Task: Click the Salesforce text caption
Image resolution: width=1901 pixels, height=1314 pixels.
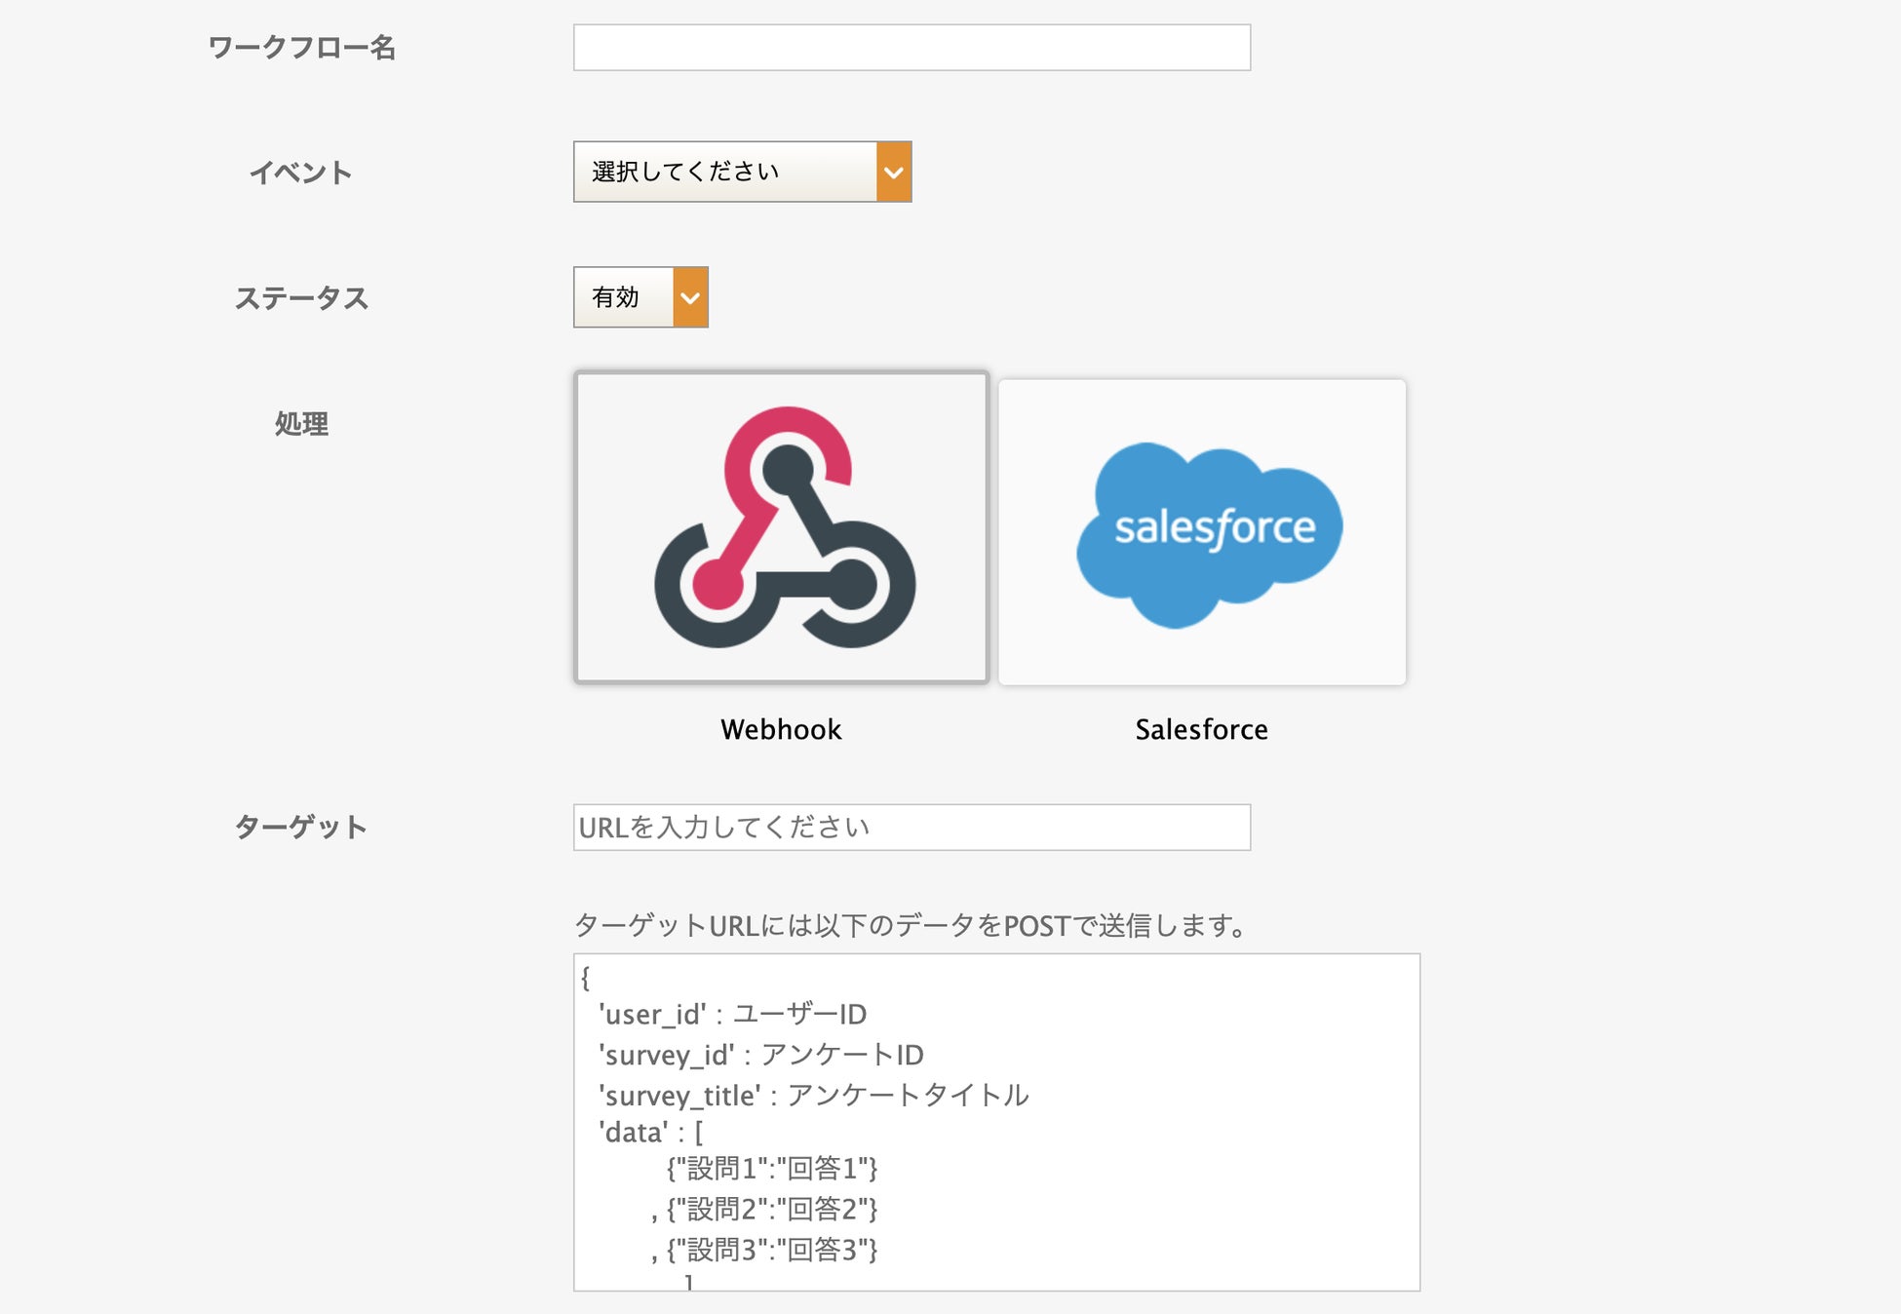Action: tap(1201, 729)
